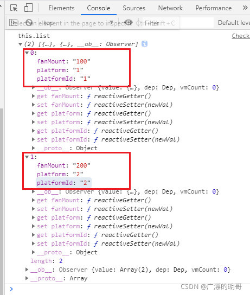250x295 pixels.
Task: Collapse the root (2) array entry
Action: pos(20,44)
